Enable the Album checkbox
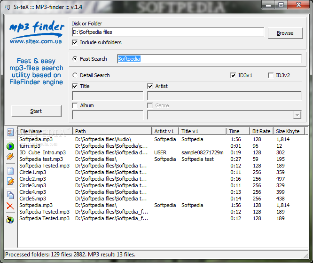 click(75, 105)
